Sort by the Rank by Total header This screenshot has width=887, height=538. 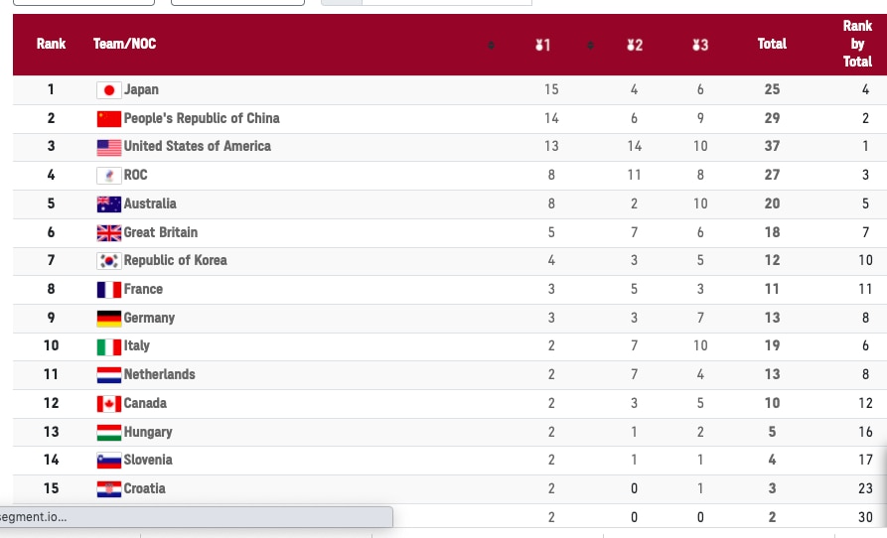click(857, 44)
